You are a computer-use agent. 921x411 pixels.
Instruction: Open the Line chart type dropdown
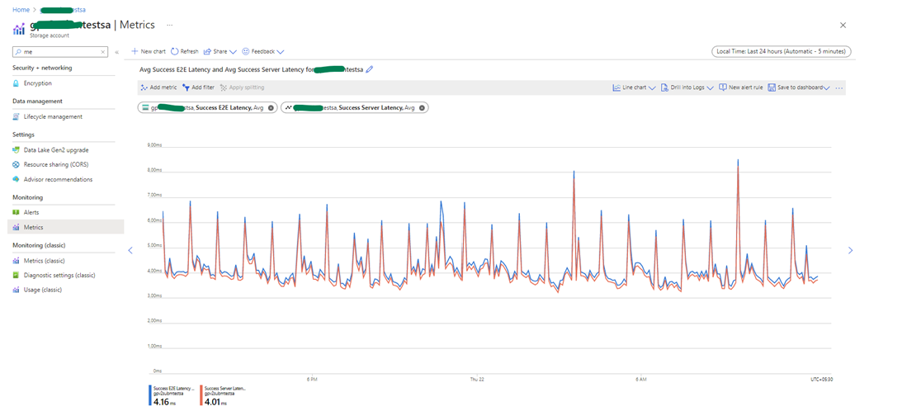[x=634, y=87]
